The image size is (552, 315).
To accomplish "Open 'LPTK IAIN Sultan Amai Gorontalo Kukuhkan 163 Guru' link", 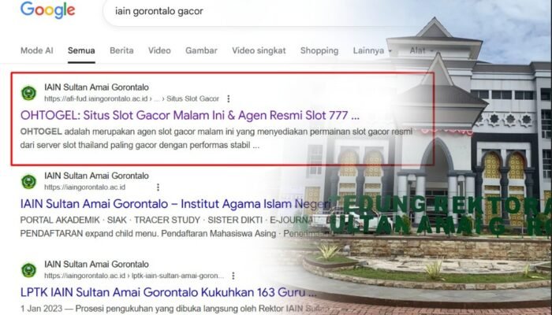I will pyautogui.click(x=168, y=292).
